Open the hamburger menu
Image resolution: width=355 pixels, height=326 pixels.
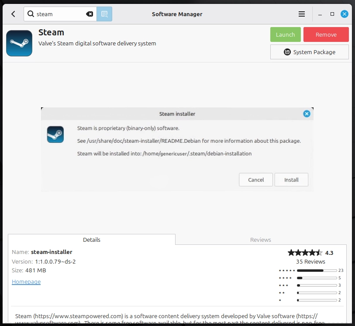(x=302, y=14)
